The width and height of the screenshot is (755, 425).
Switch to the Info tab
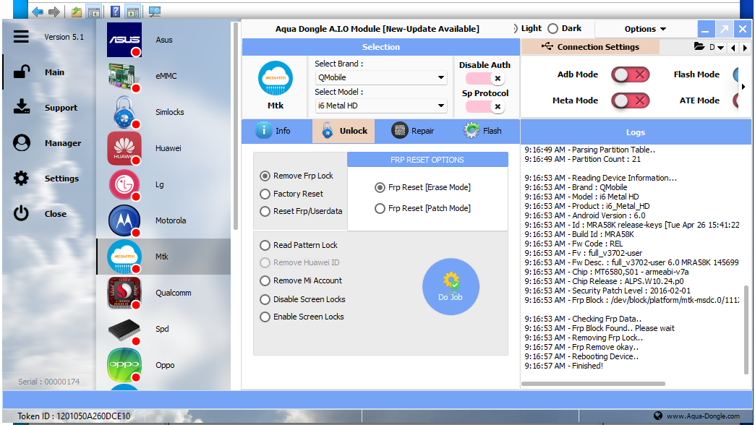(276, 131)
